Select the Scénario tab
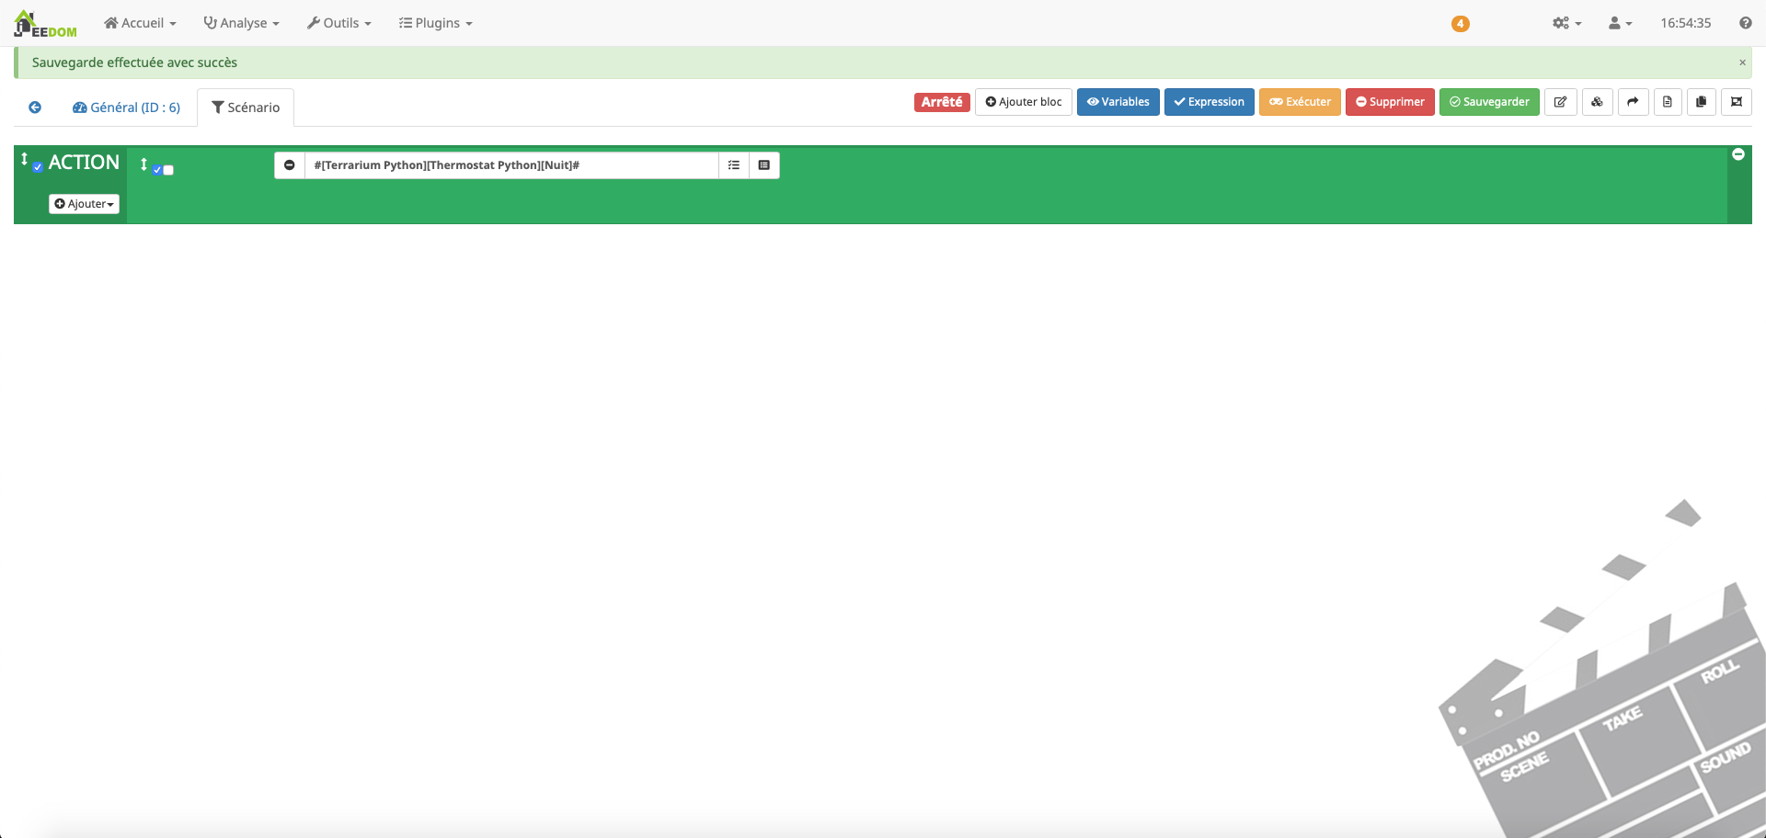1766x838 pixels. [246, 108]
